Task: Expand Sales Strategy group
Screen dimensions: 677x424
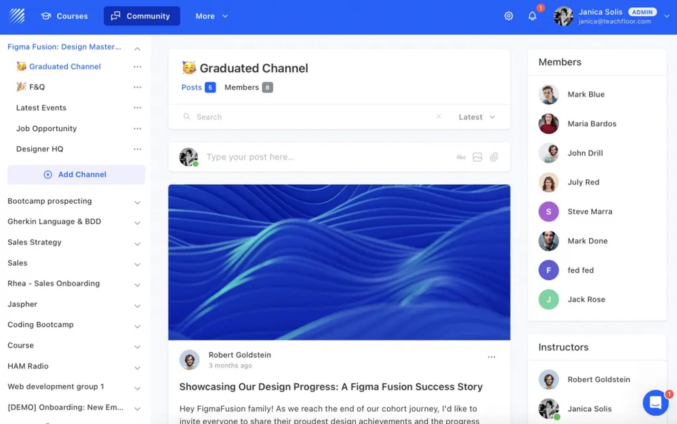Action: (137, 244)
